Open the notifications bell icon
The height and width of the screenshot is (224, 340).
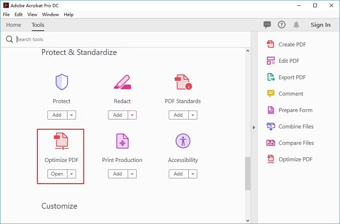coord(296,25)
